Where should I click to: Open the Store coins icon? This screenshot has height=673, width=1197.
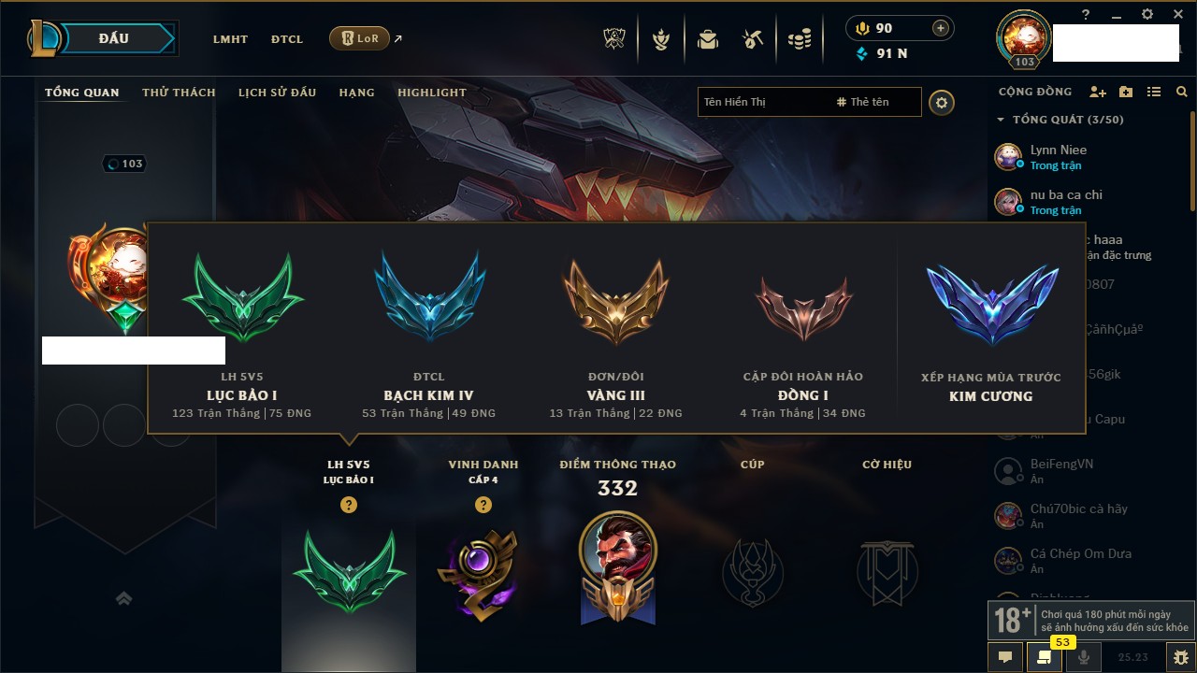[799, 39]
